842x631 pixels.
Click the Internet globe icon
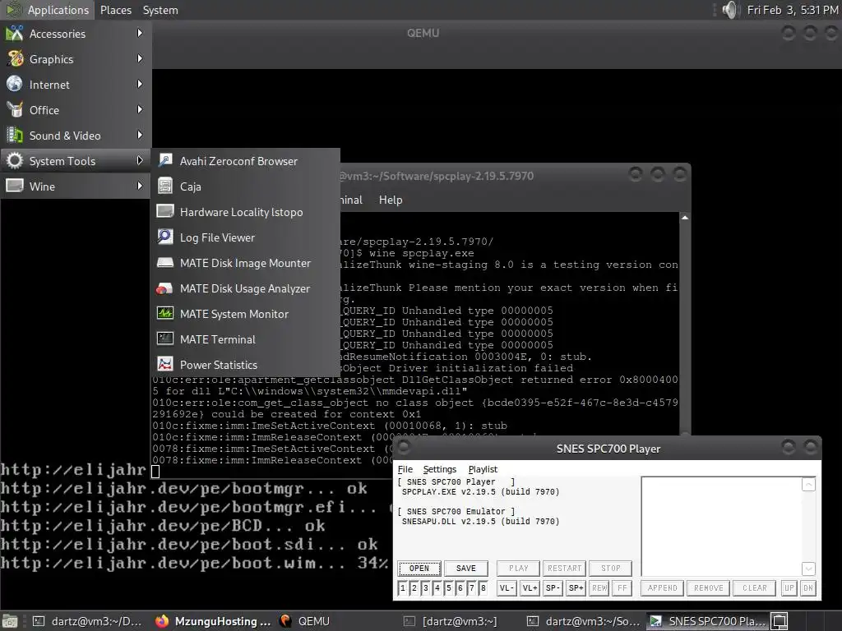pyautogui.click(x=15, y=85)
